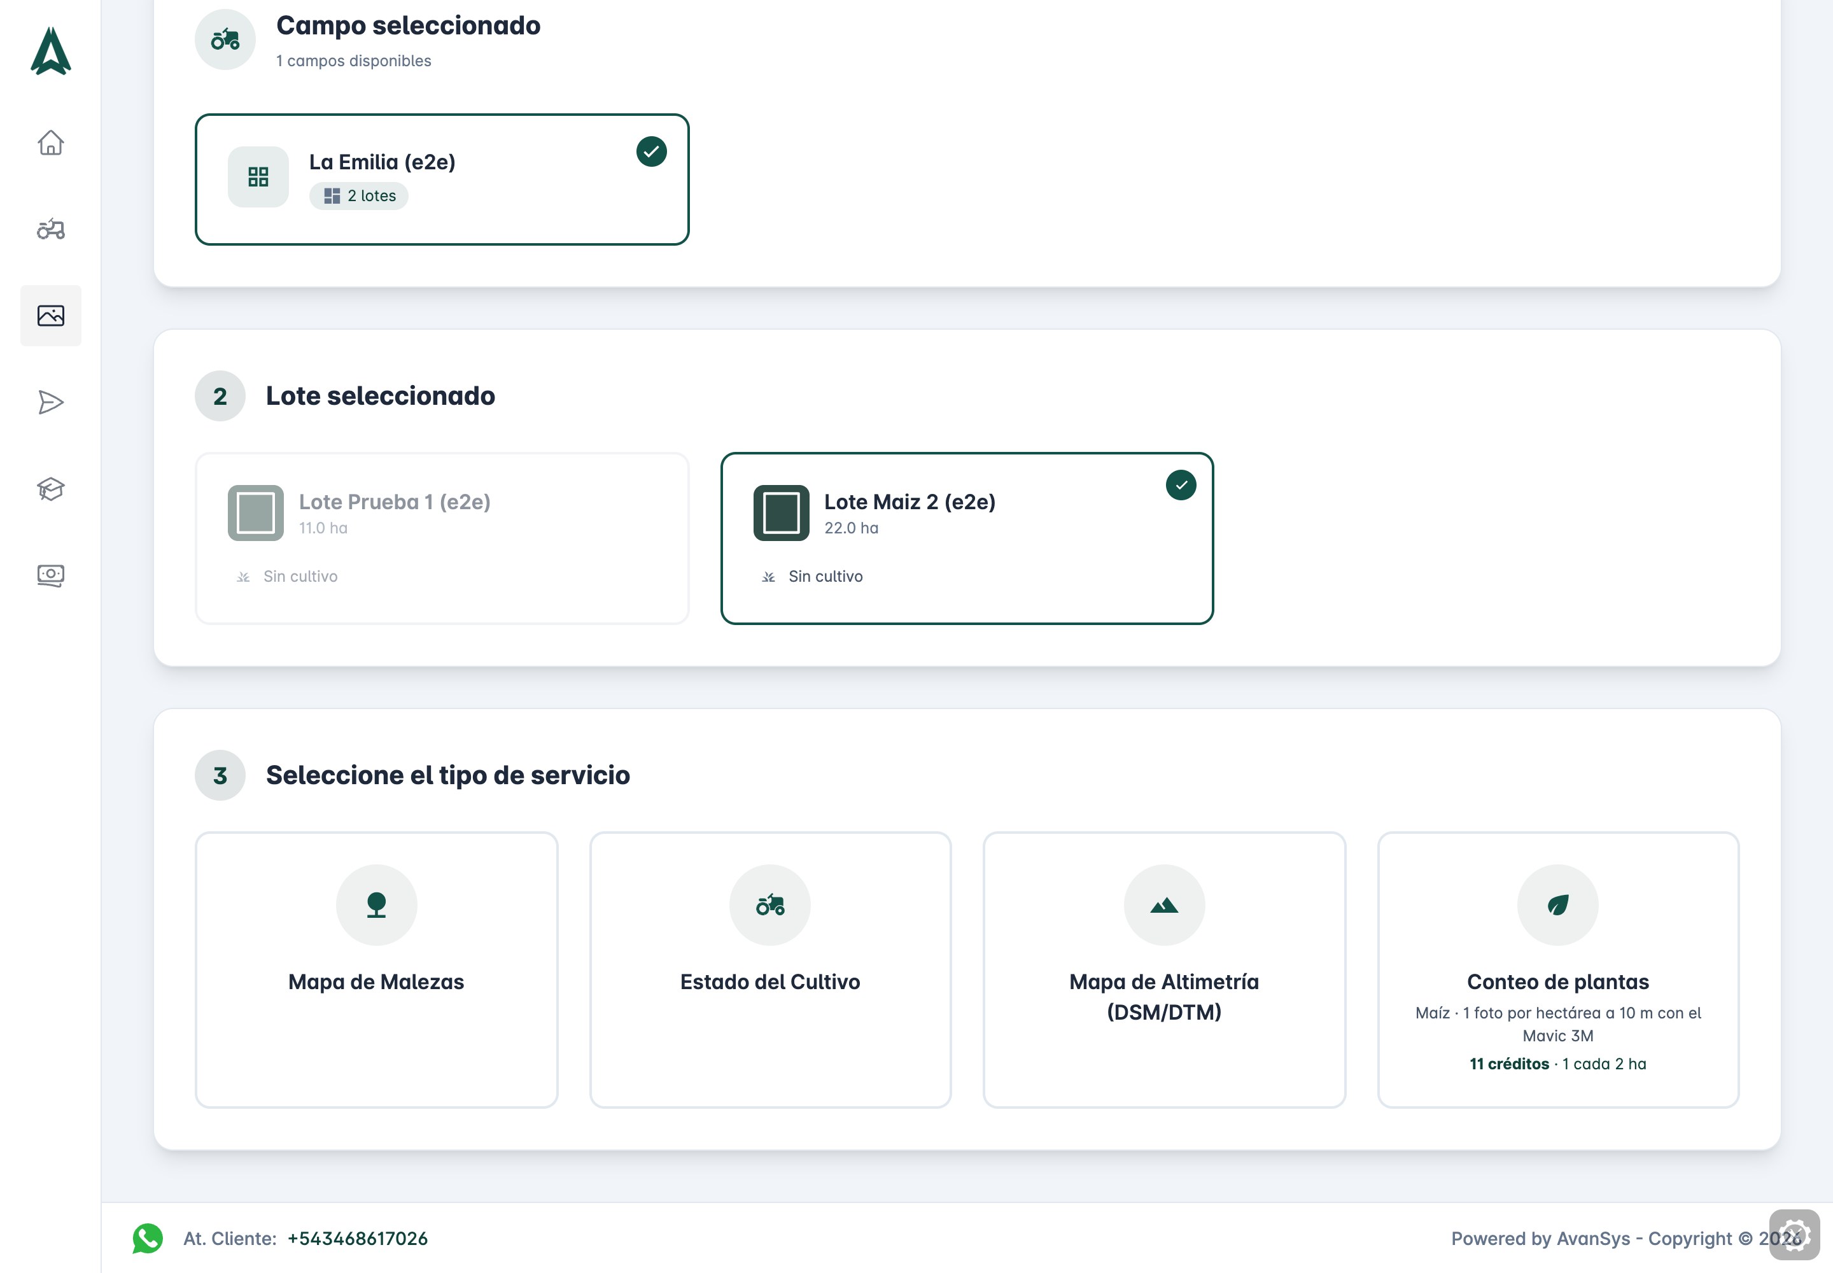Image resolution: width=1833 pixels, height=1273 pixels.
Task: Open the graduation cap sidebar icon
Action: point(51,489)
